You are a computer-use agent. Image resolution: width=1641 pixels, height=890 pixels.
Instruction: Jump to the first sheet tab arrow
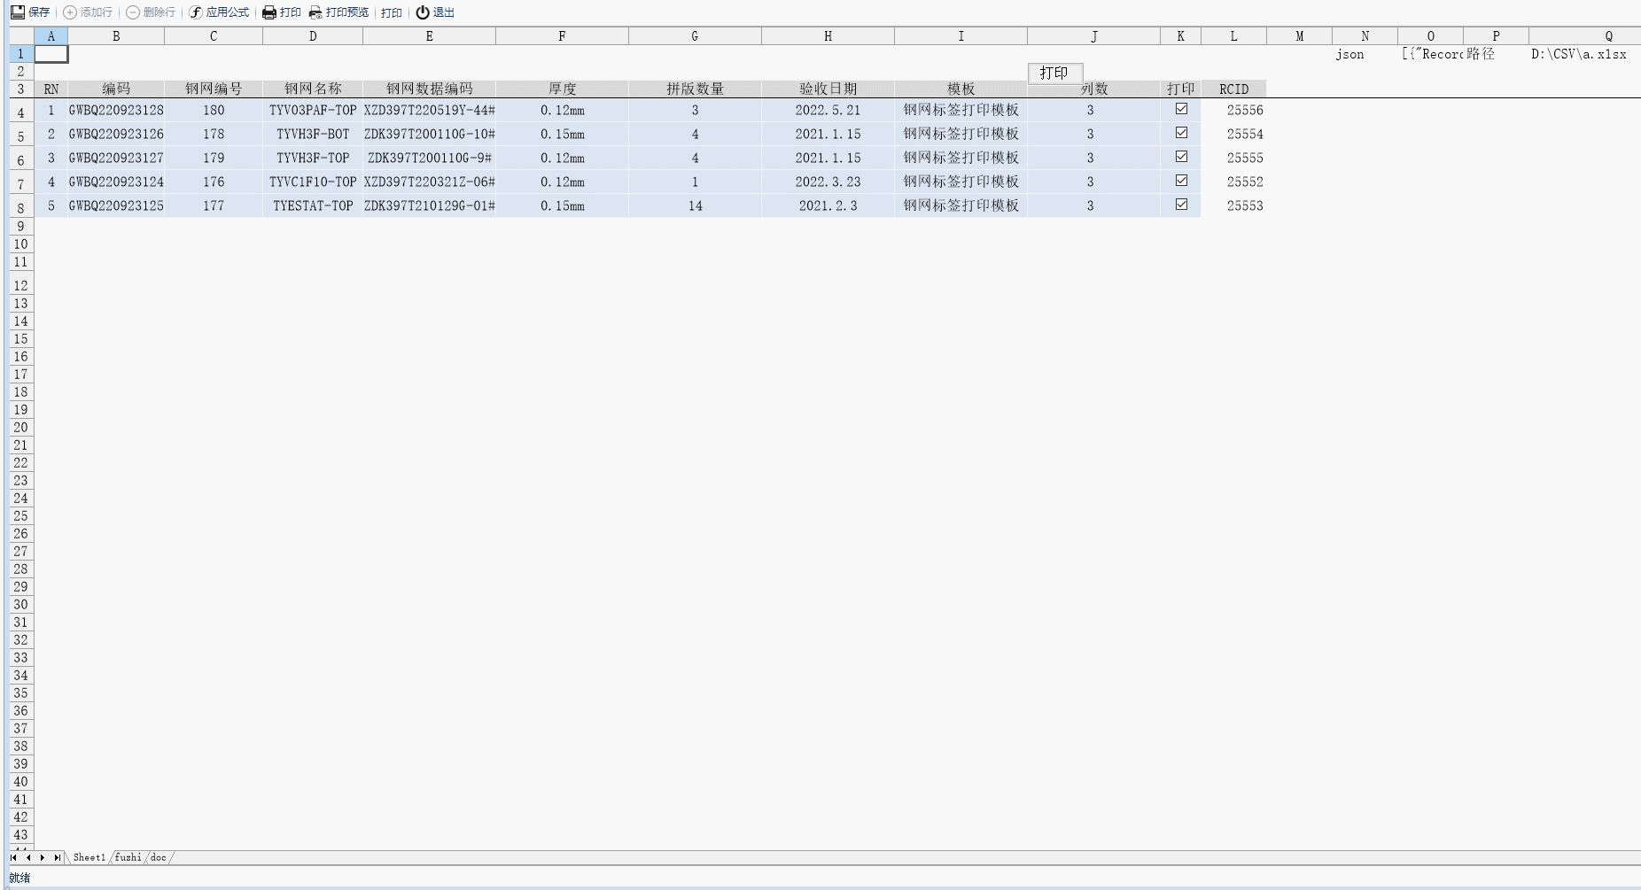tap(14, 857)
